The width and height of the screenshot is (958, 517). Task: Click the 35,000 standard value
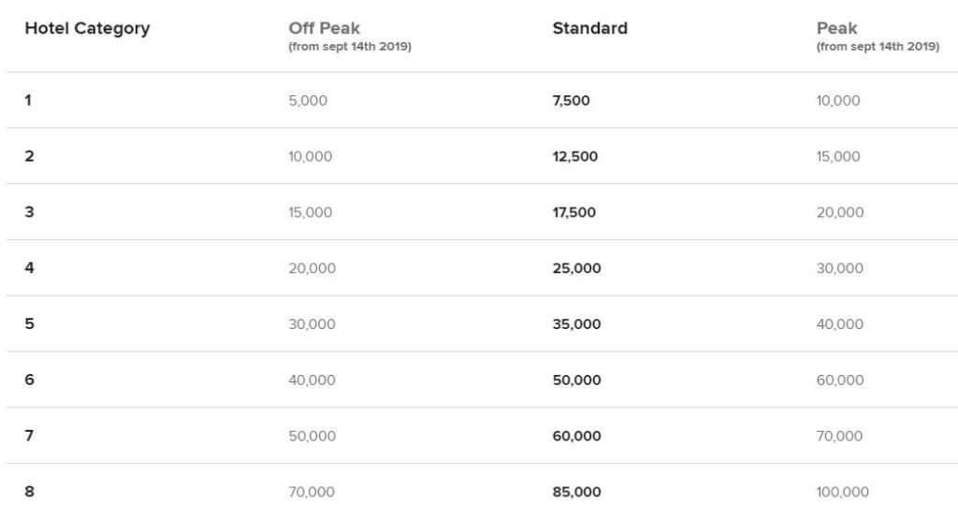click(576, 324)
